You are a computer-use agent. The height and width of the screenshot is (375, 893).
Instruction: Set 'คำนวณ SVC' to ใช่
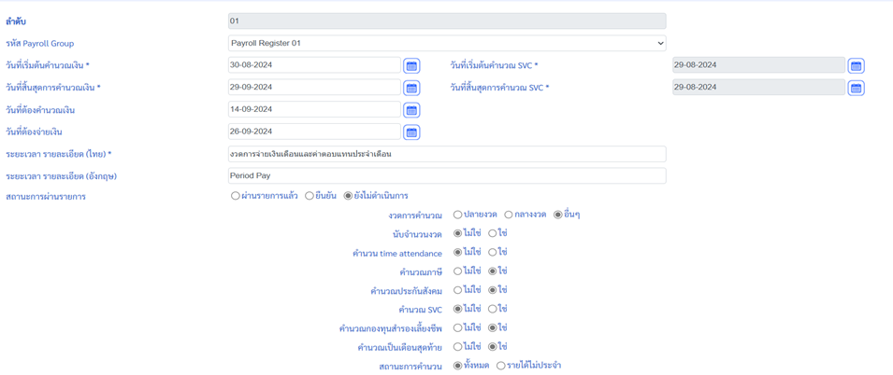click(493, 309)
